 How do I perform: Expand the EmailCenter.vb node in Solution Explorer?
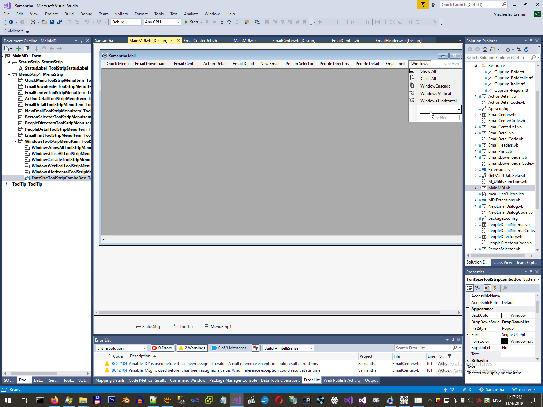pos(475,115)
